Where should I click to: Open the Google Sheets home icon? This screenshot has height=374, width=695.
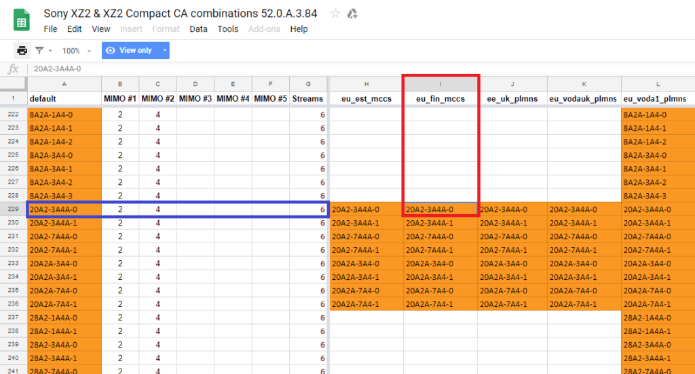coord(21,20)
